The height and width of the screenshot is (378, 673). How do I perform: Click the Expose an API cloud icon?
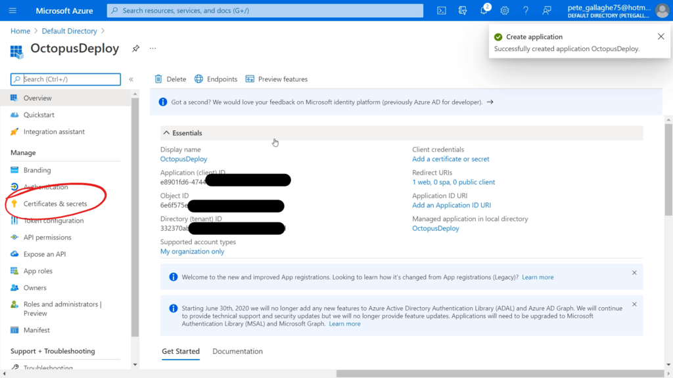click(14, 254)
